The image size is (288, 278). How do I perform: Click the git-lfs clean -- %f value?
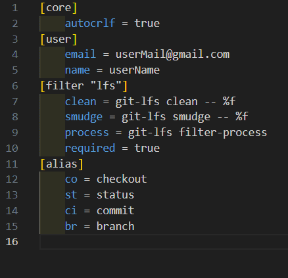(176, 101)
